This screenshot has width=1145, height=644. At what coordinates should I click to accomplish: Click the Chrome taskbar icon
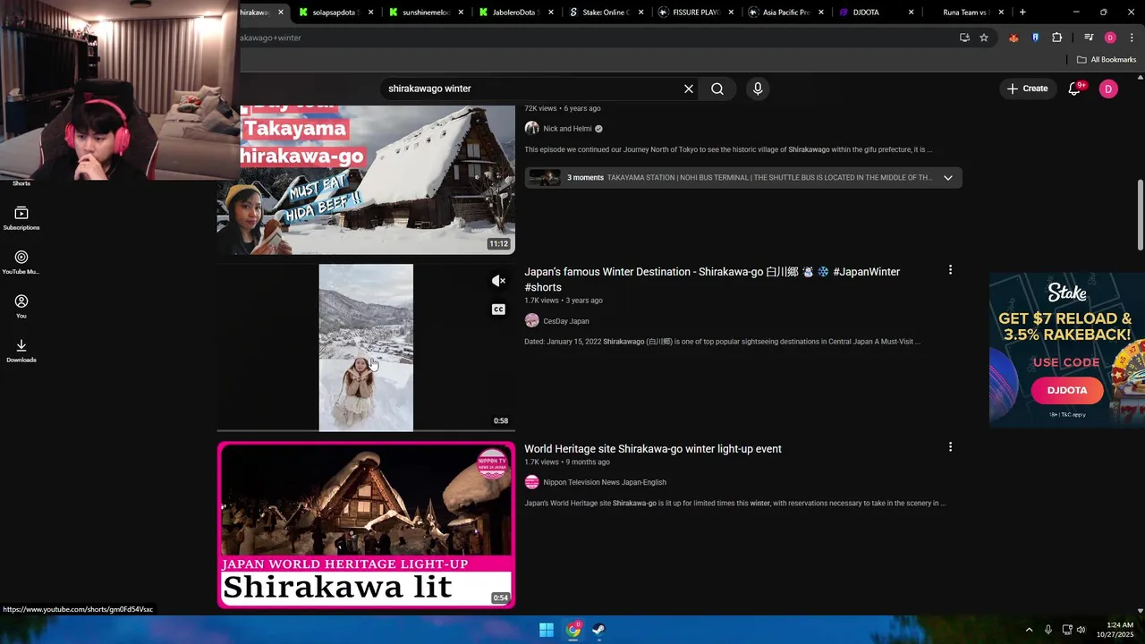pos(573,630)
